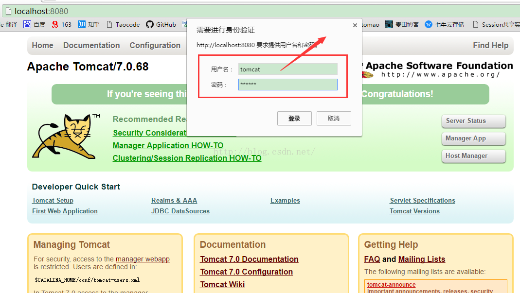Click the 取消 cancel button
The image size is (520, 293).
(334, 119)
